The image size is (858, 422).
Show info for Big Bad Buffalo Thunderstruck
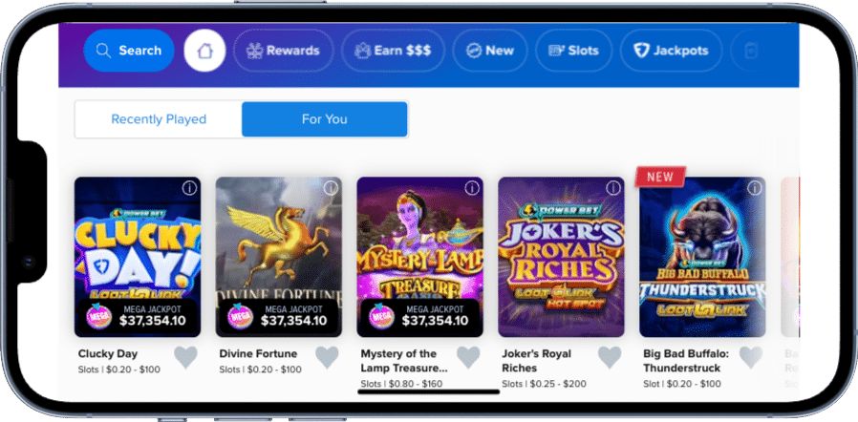click(x=754, y=188)
